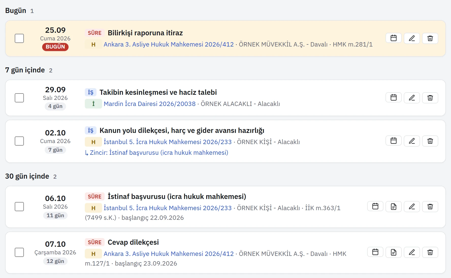Click the '4 gün' remaining badge

coord(55,106)
